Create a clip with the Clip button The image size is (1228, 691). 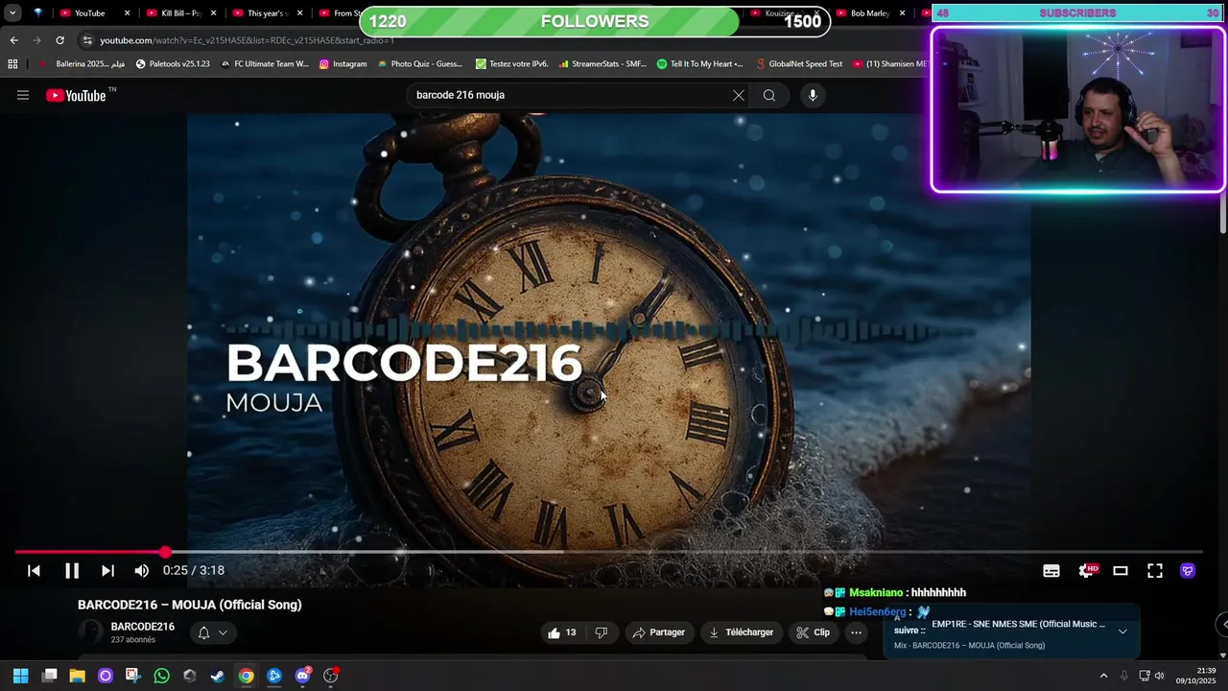813,632
